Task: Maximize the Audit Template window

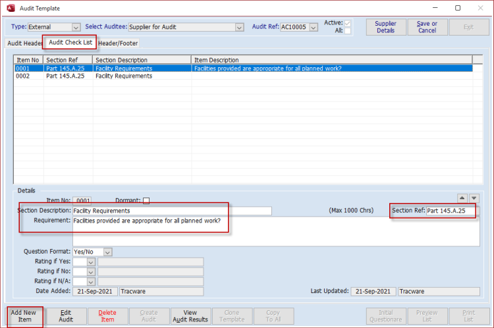Action: (x=458, y=8)
